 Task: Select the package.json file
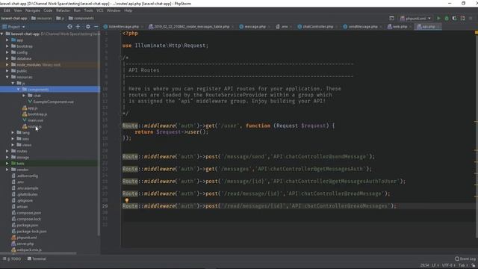[28, 225]
